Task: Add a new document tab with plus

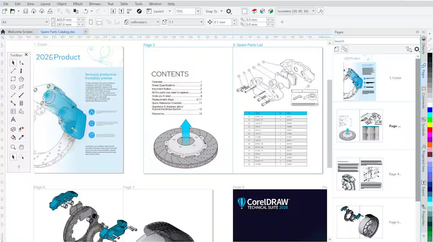Action: tap(86, 32)
